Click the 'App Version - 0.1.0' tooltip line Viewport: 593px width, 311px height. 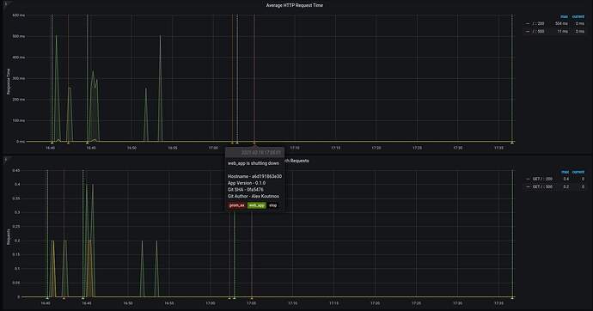247,183
